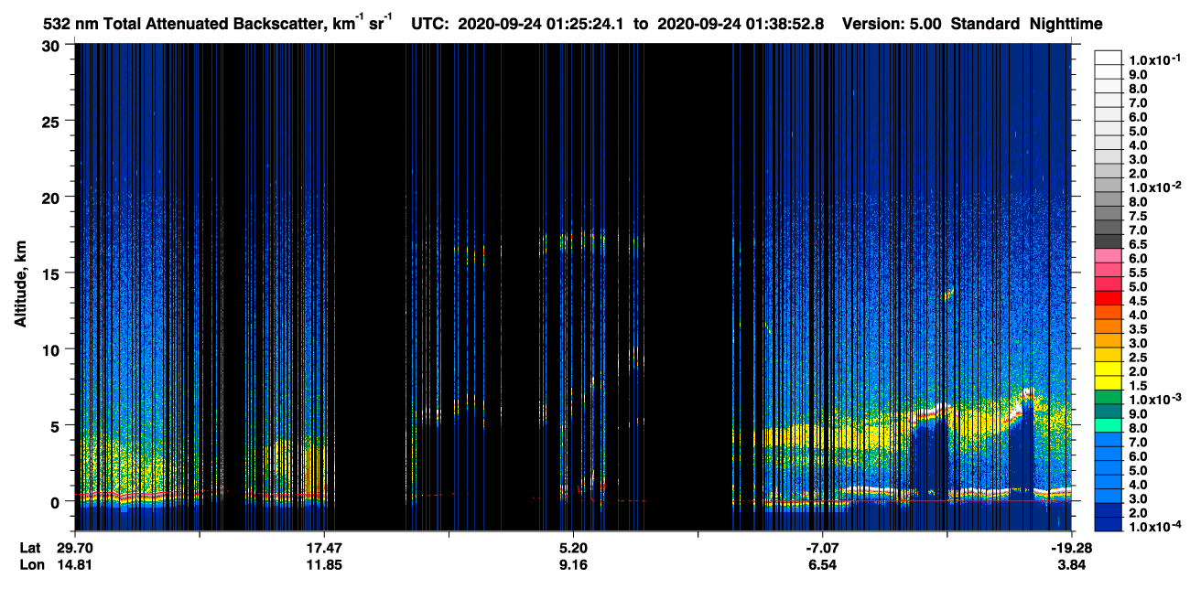Image resolution: width=1190 pixels, height=610 pixels.
Task: Pick the dark green swatch above 1.0x10-3
Action: (x=1109, y=397)
